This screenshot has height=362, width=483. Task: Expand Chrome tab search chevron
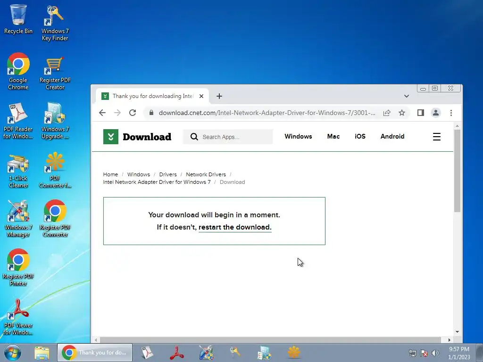tap(406, 96)
